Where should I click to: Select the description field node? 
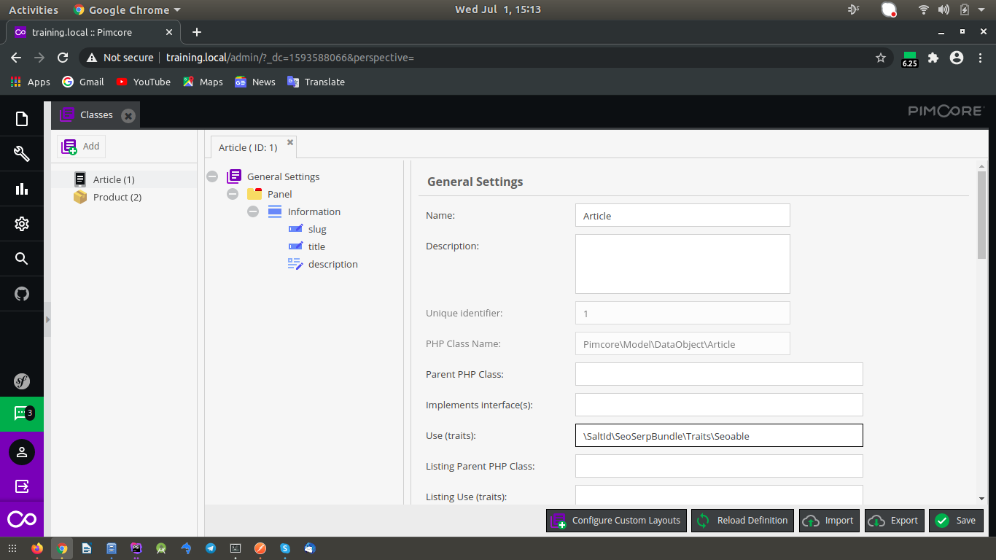(x=332, y=264)
